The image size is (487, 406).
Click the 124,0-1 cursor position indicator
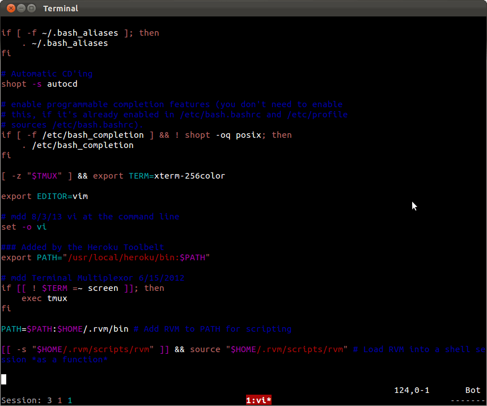click(412, 390)
